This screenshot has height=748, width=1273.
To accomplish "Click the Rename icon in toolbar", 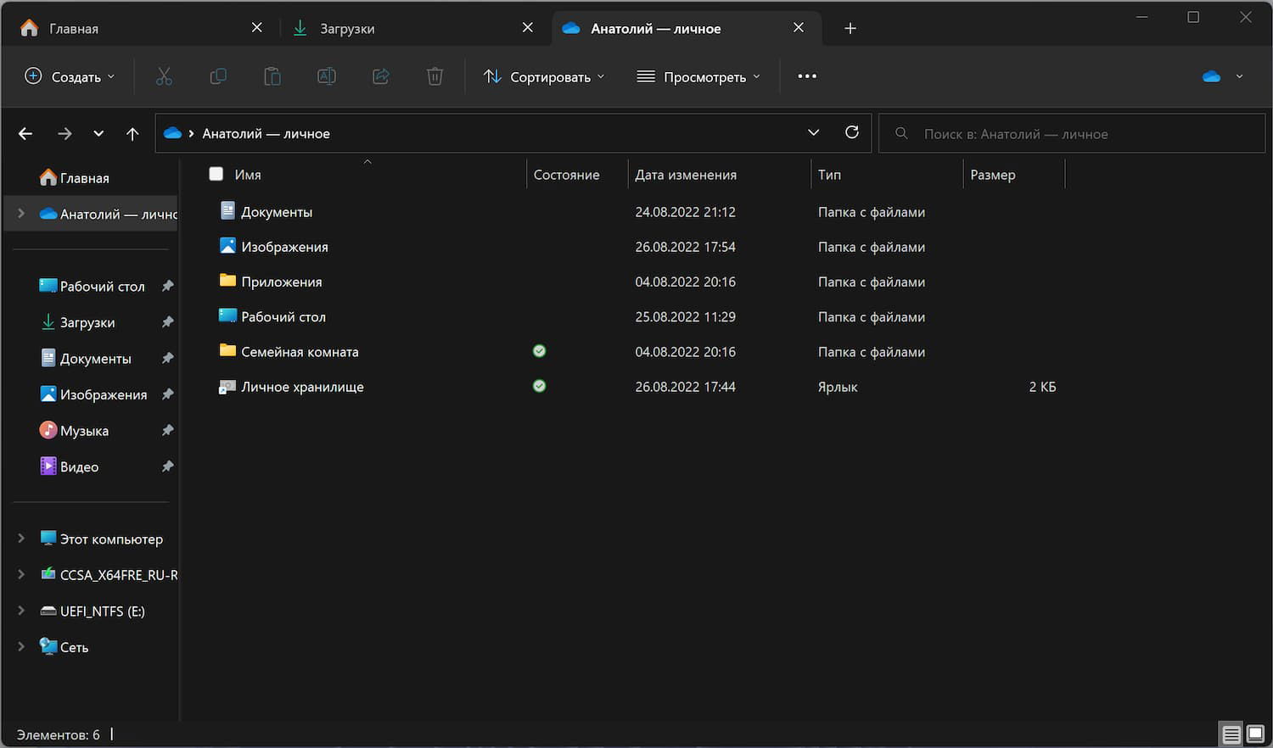I will click(326, 76).
